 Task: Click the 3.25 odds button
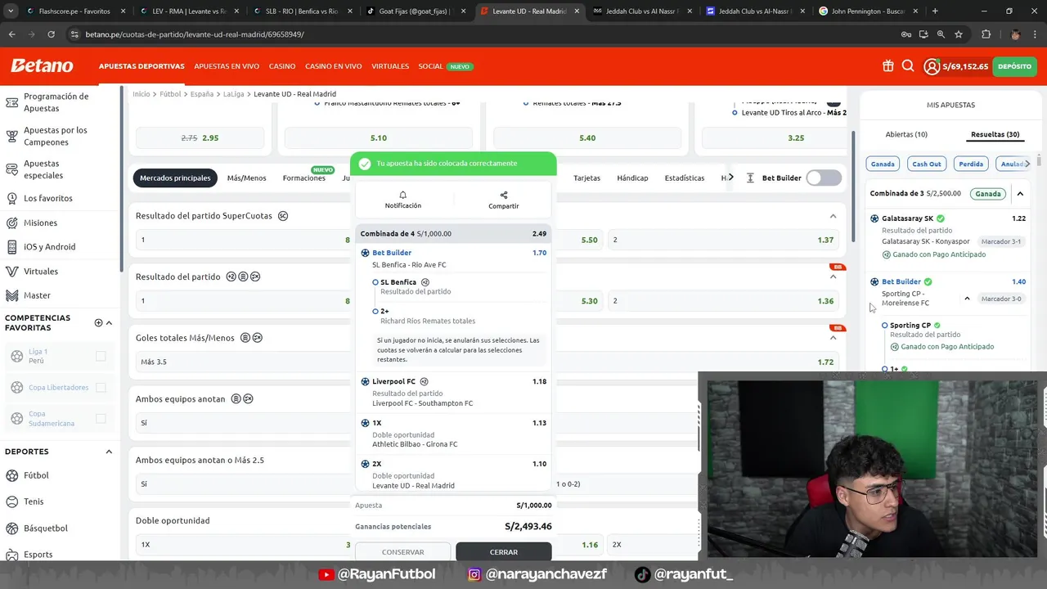(796, 138)
